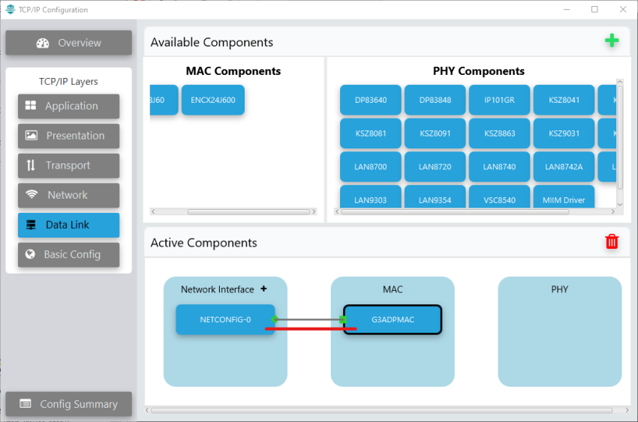This screenshot has width=638, height=422.
Task: Click PHY components scroll left arrow
Action: click(337, 211)
